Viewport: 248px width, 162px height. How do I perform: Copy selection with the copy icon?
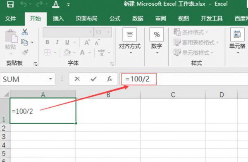pos(24,42)
